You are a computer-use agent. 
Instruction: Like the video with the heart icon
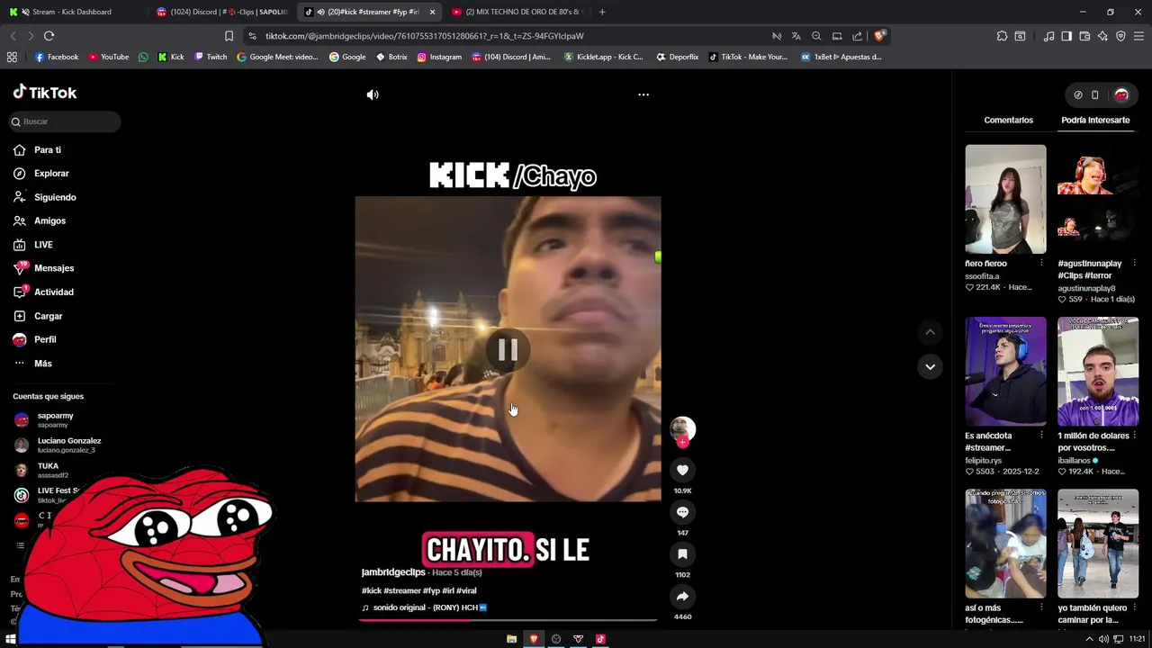point(682,470)
